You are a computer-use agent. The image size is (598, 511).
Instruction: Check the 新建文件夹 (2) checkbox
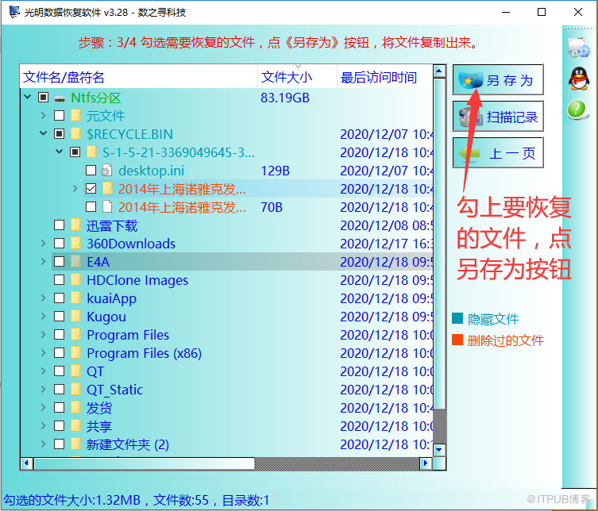59,444
